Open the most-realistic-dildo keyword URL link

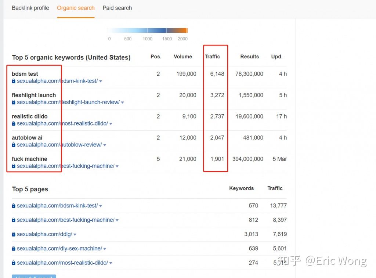coord(62,123)
